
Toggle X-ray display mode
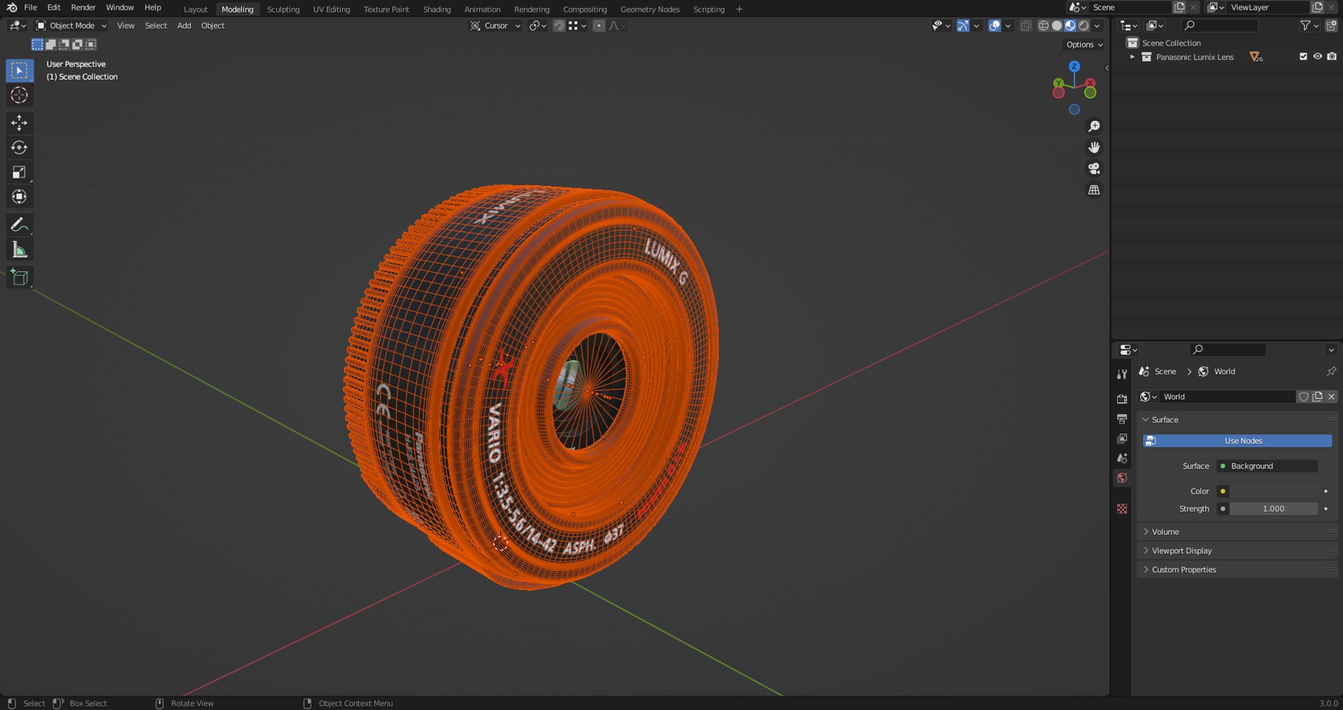(x=1025, y=26)
